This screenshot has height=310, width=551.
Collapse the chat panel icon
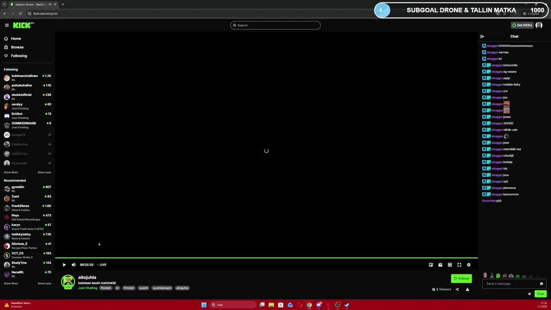[482, 37]
